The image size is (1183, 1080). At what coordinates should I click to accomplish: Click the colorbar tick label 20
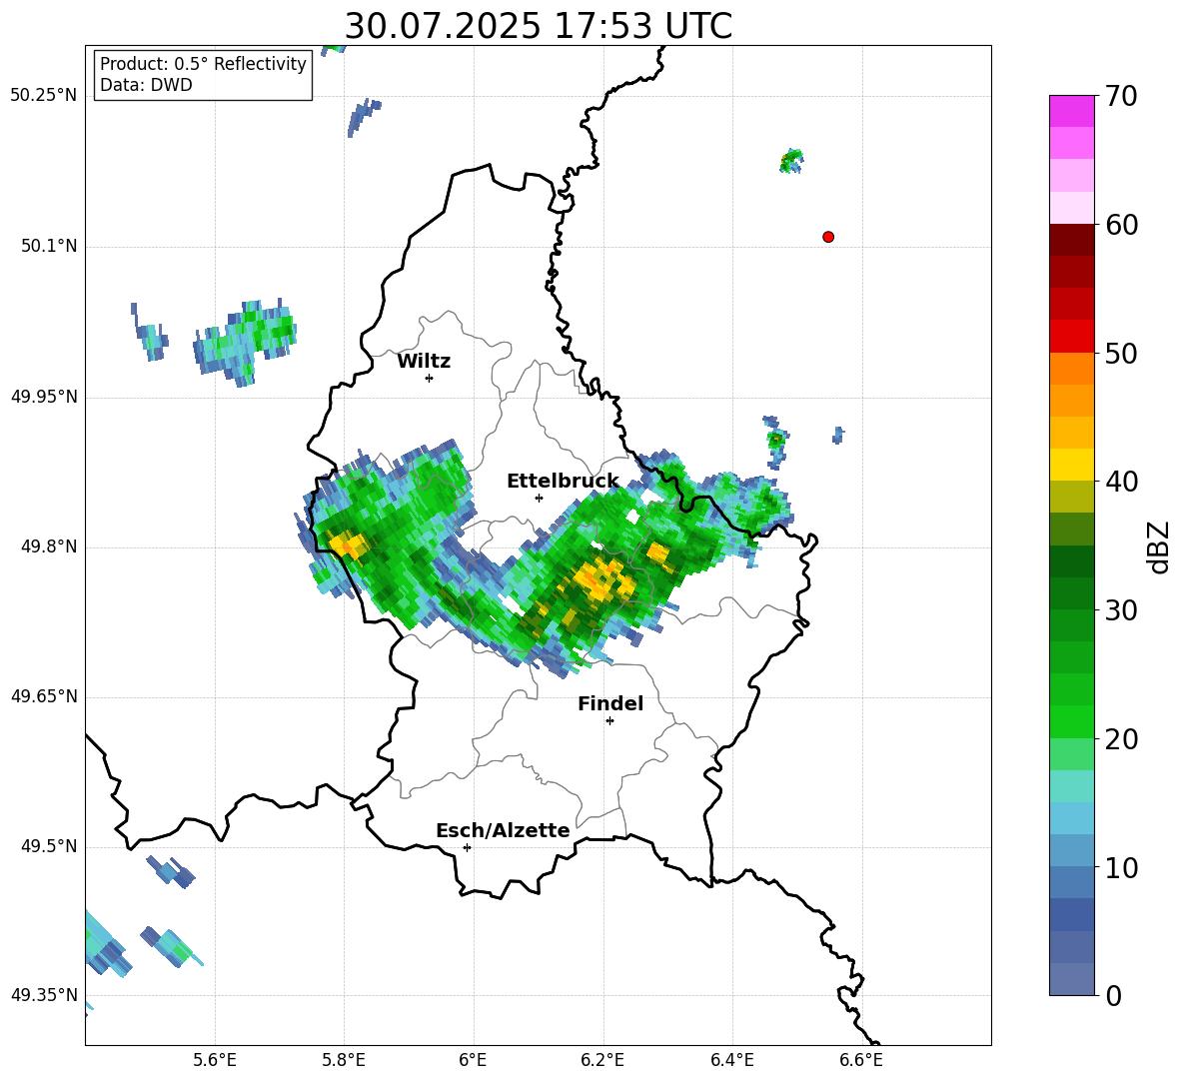[x=1121, y=739]
